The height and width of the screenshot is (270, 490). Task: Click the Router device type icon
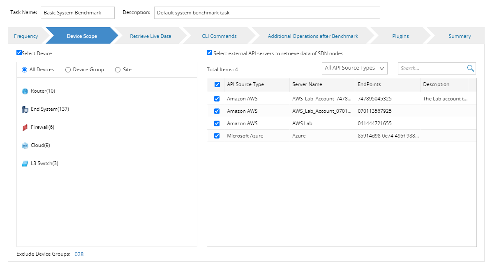point(25,91)
